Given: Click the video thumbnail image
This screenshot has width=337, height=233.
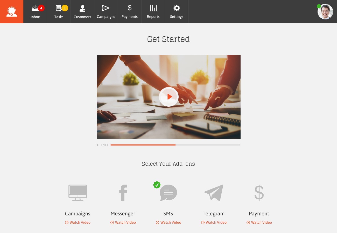Looking at the screenshot, I should pyautogui.click(x=168, y=97).
